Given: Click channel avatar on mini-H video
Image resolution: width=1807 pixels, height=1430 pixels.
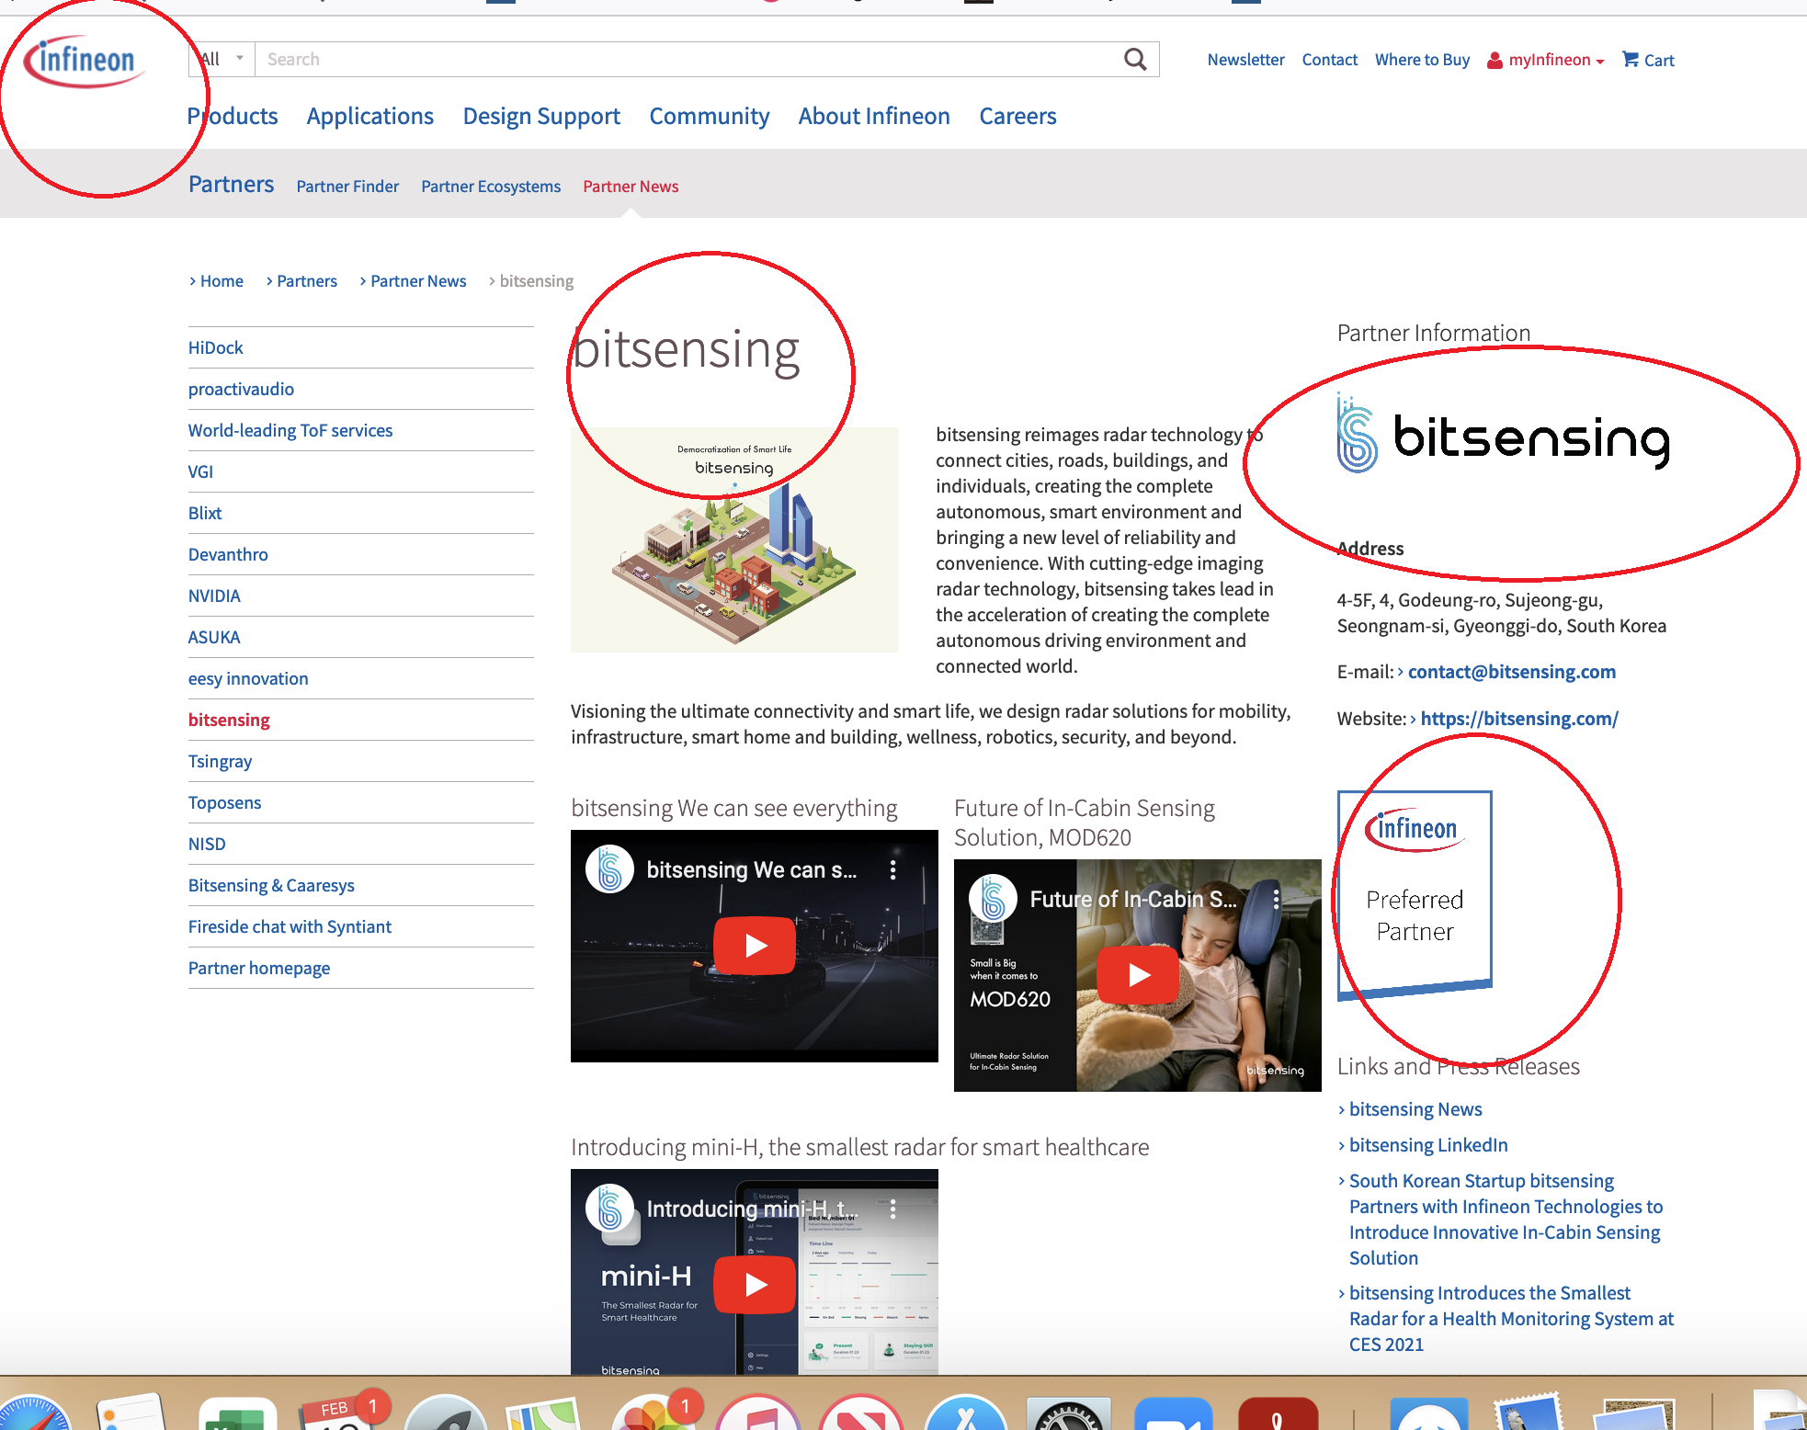Looking at the screenshot, I should point(610,1208).
